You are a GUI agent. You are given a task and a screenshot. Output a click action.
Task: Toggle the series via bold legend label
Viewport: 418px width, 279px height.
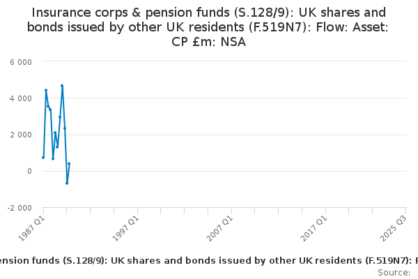(209, 261)
